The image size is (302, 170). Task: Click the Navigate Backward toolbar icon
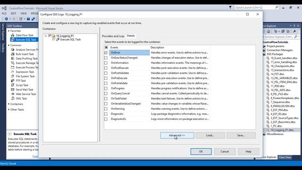pyautogui.click(x=6, y=19)
